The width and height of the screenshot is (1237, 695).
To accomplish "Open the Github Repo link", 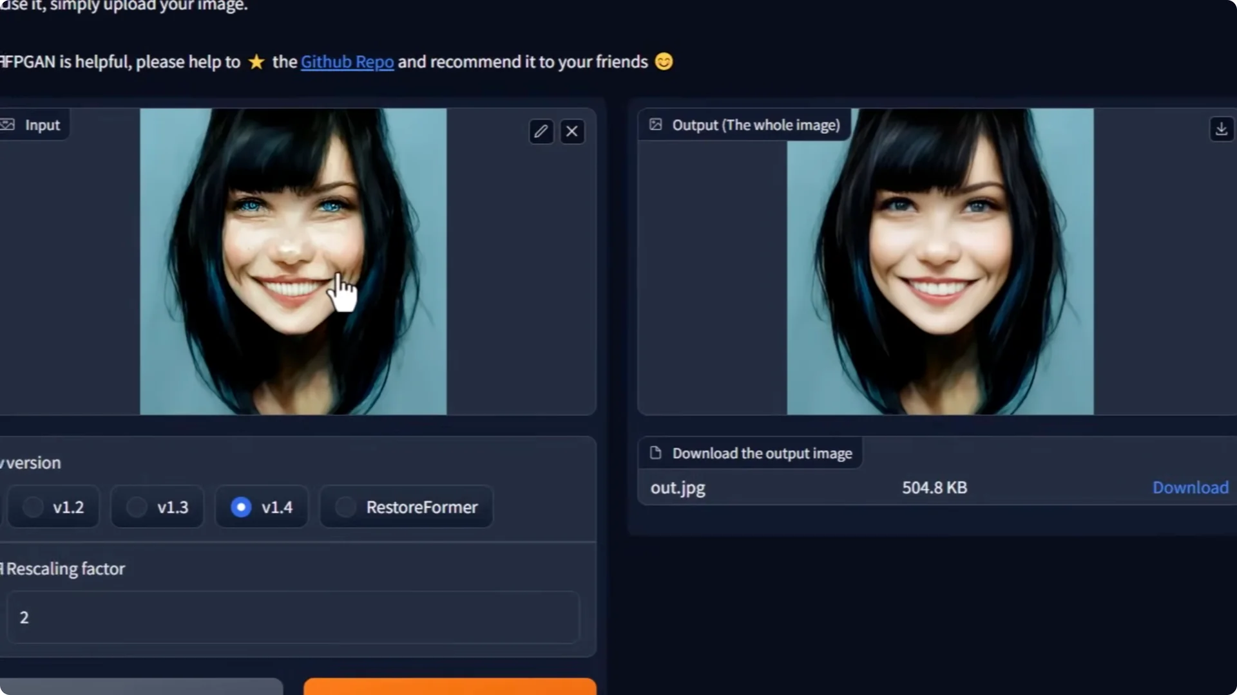I will click(x=347, y=62).
